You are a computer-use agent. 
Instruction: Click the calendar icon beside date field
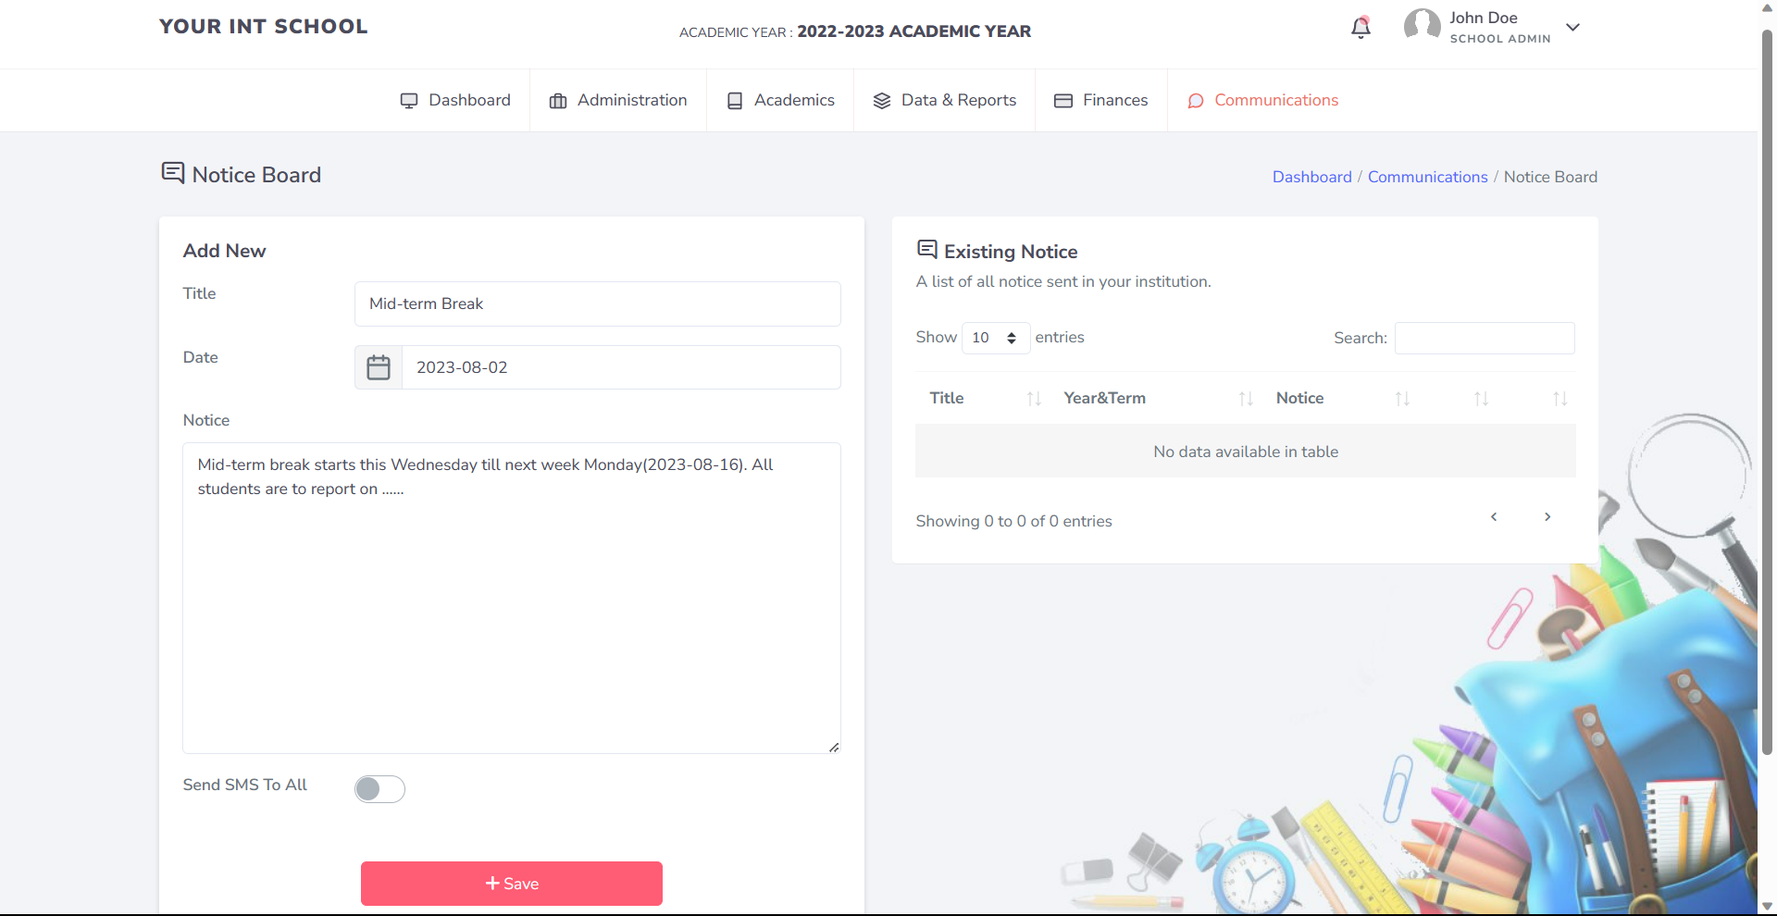[379, 367]
